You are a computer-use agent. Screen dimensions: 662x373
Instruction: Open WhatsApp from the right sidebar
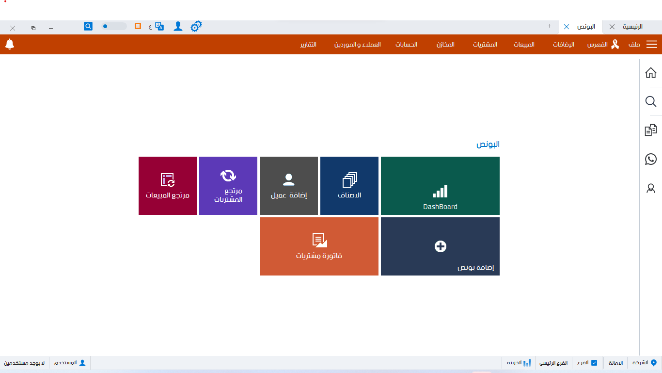pyautogui.click(x=650, y=159)
